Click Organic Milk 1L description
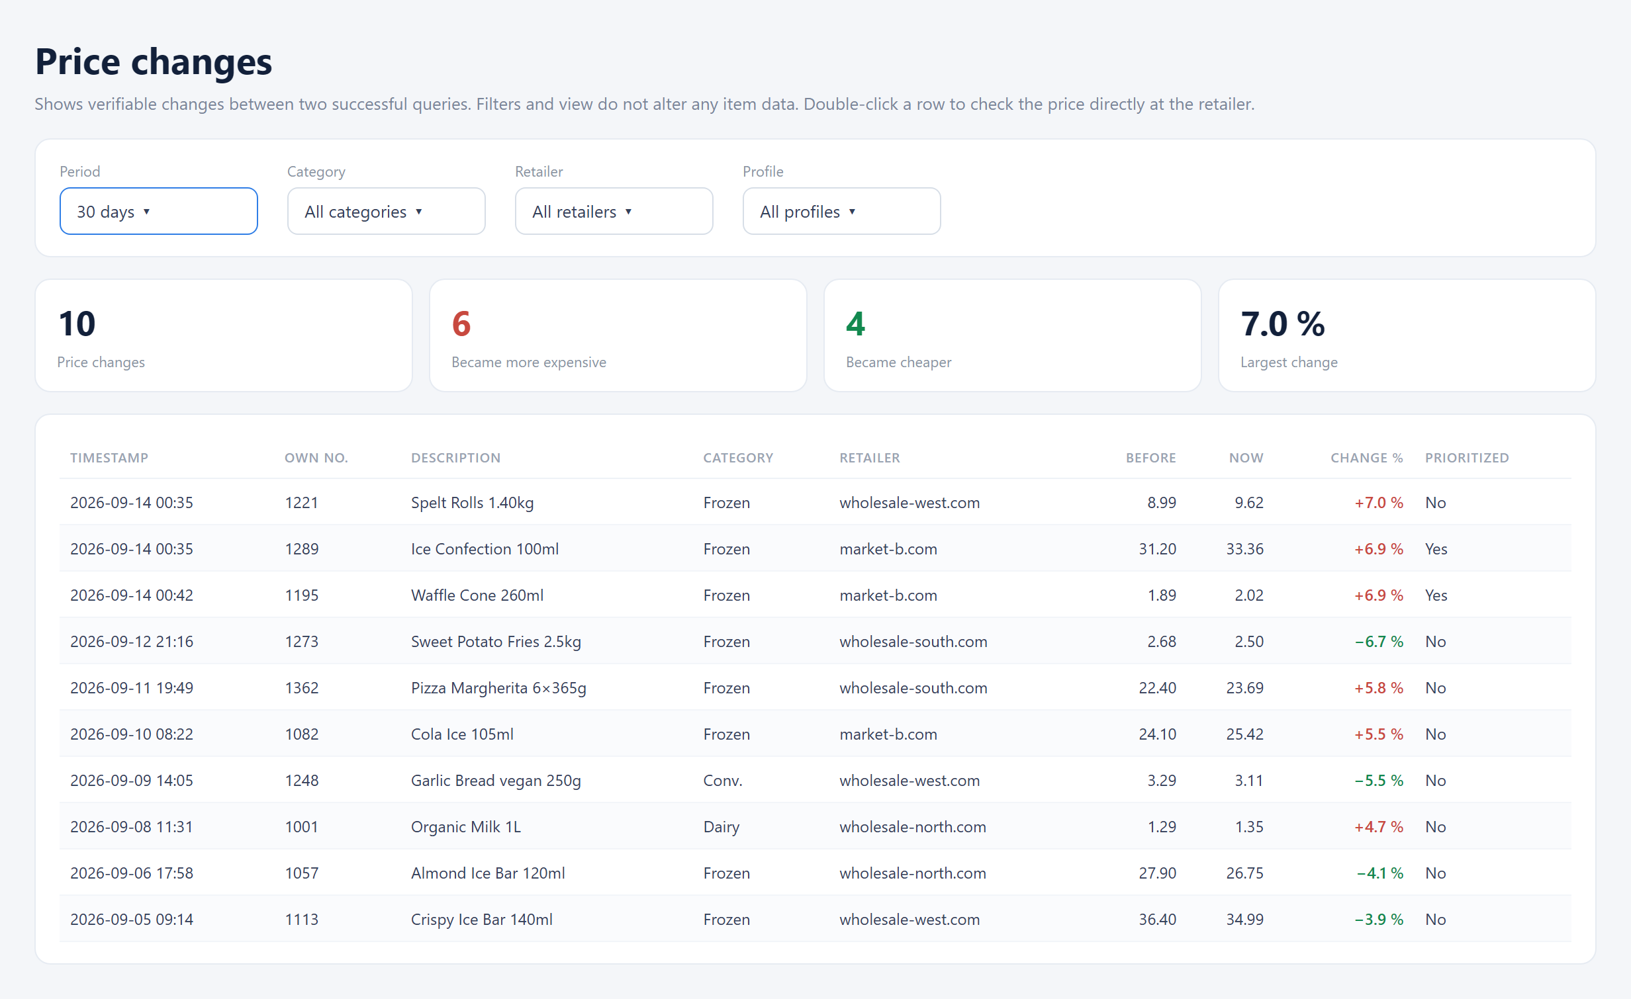 click(x=466, y=826)
